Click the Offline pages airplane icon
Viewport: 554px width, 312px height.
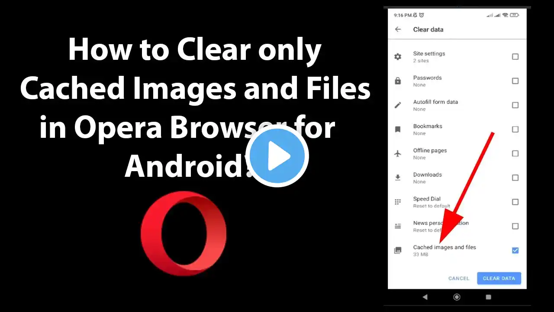[398, 154]
